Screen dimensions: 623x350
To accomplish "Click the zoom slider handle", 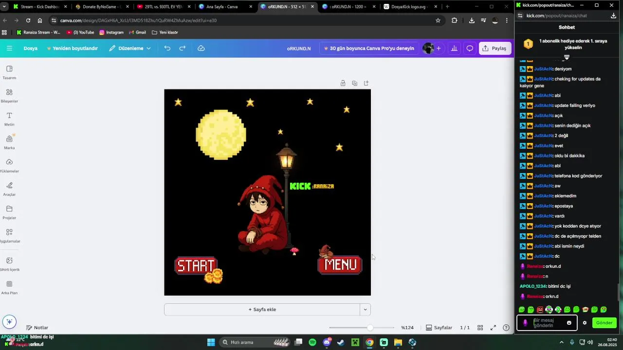I will click(x=370, y=328).
